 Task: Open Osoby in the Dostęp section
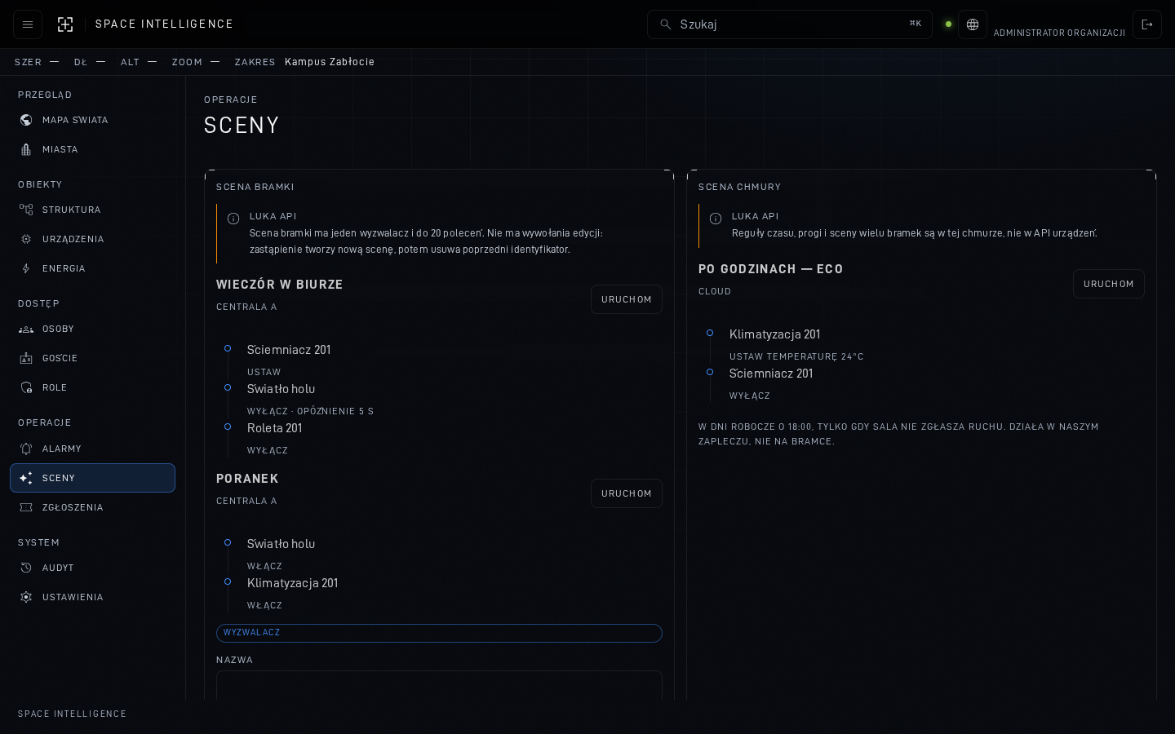pyautogui.click(x=92, y=329)
